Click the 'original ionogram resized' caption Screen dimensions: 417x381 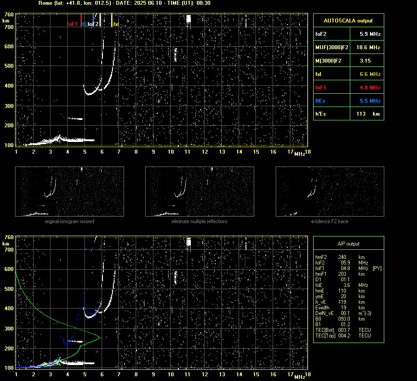(x=69, y=221)
